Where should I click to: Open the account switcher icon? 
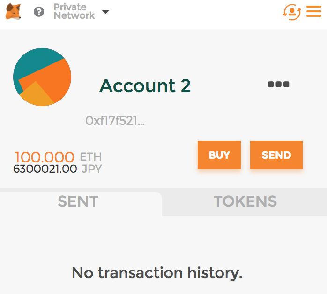[291, 12]
